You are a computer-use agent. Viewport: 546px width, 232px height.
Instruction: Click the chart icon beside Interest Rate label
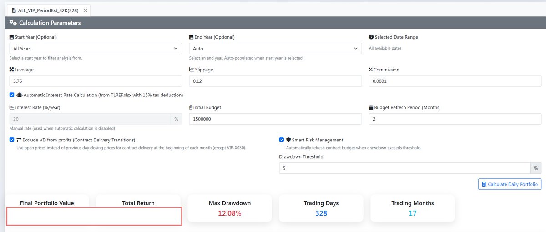pos(11,108)
